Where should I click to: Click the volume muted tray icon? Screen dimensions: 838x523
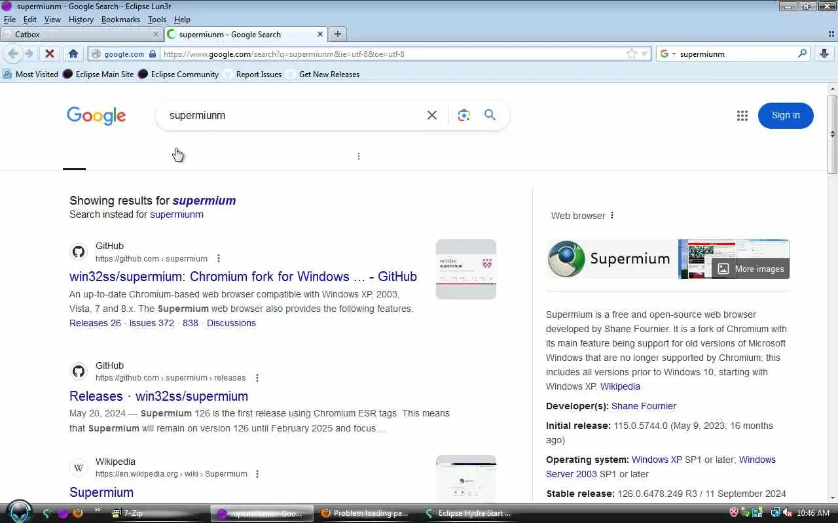[x=788, y=513]
